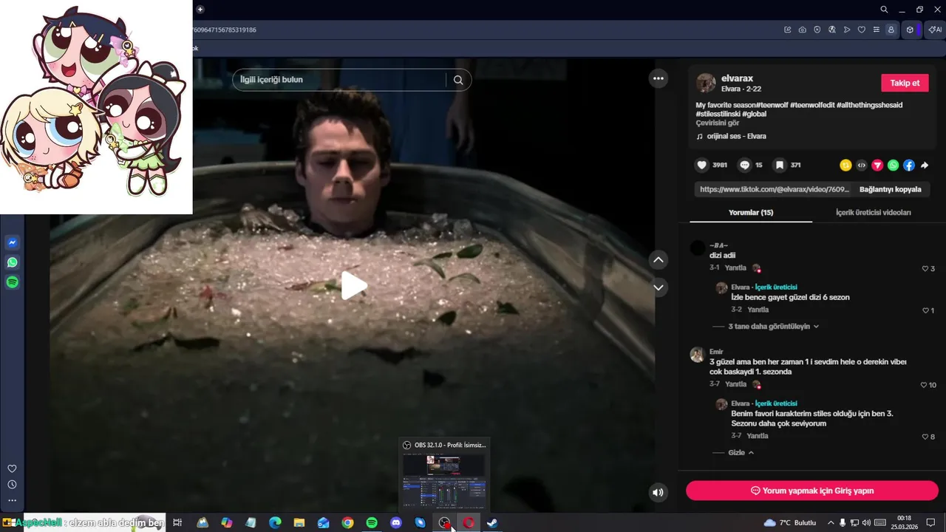Open the ad blocker shield icon

click(x=817, y=30)
